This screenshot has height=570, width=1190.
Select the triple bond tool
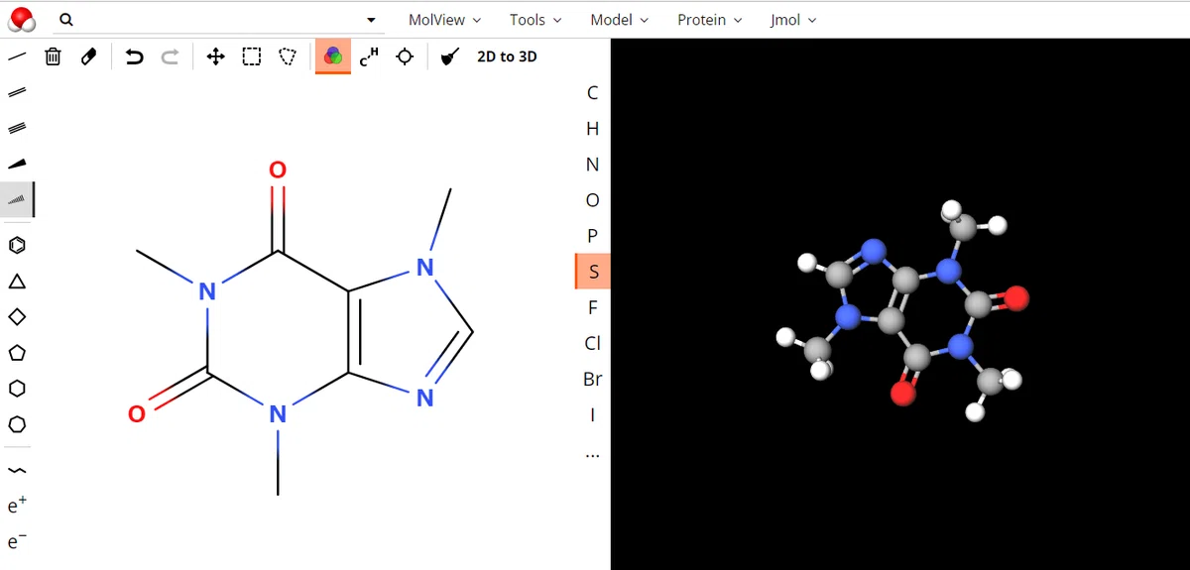(x=17, y=128)
